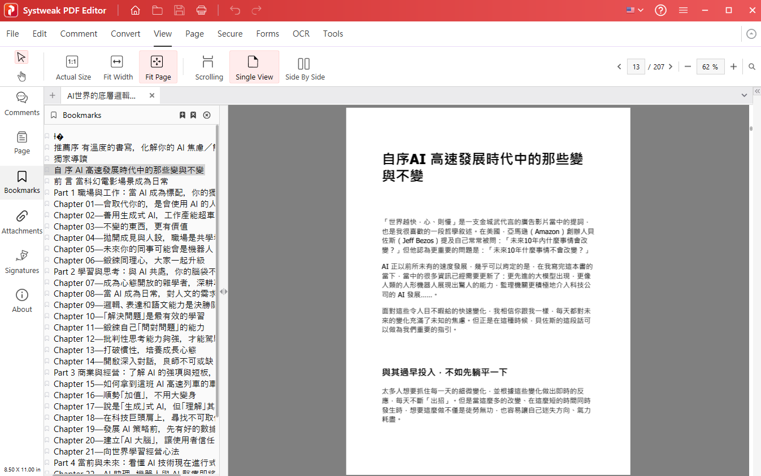Open a file with the folder icon
Viewport: 761px width, 476px height.
coord(158,11)
